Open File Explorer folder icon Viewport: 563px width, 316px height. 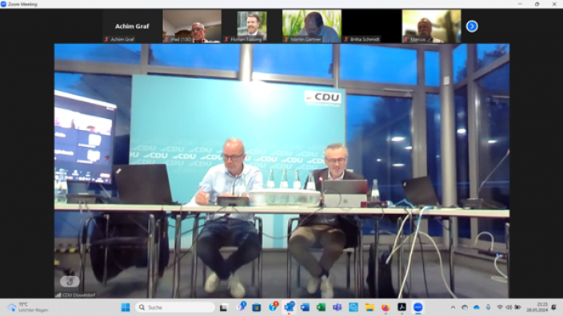[x=369, y=307]
